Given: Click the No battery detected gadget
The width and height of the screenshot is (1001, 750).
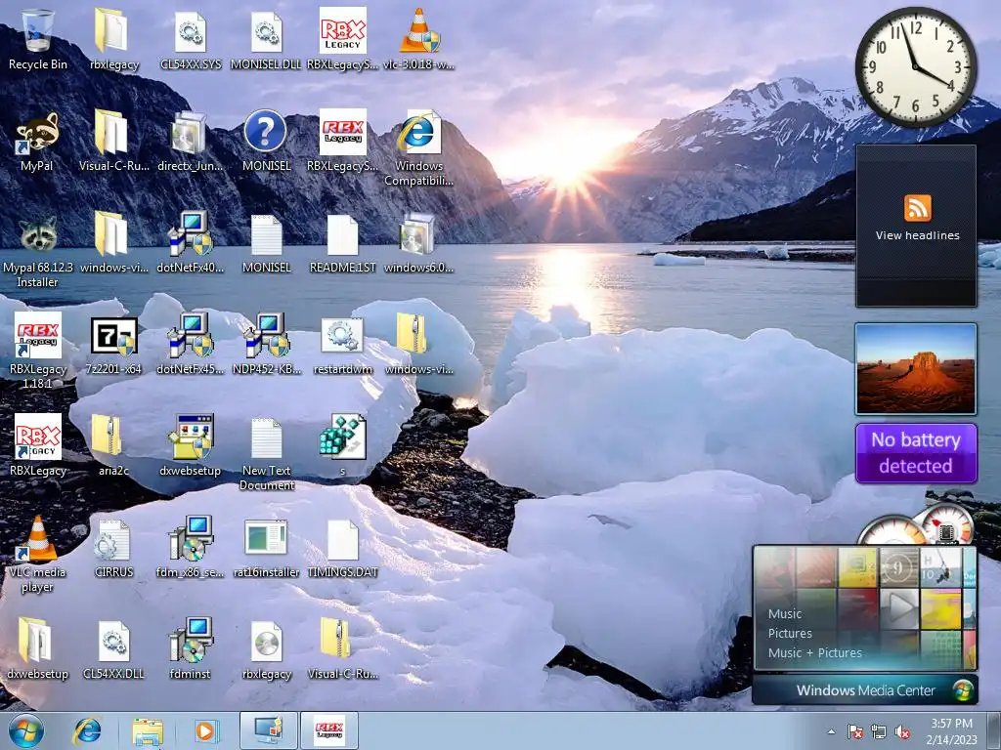Looking at the screenshot, I should (916, 453).
